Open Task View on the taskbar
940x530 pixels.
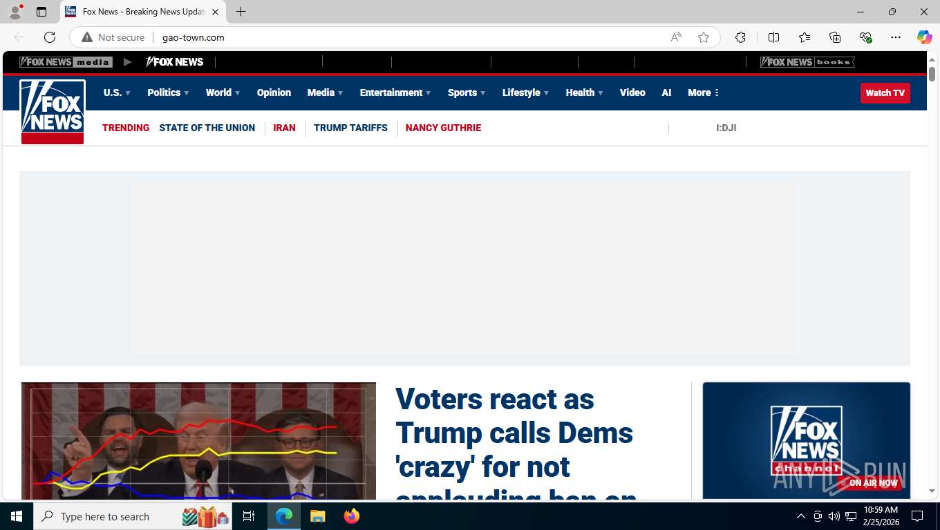pos(249,516)
